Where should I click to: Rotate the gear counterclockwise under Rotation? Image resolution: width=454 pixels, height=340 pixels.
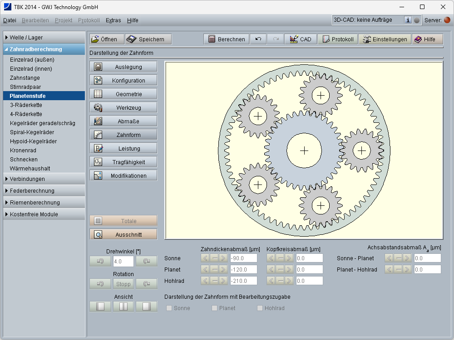100,284
